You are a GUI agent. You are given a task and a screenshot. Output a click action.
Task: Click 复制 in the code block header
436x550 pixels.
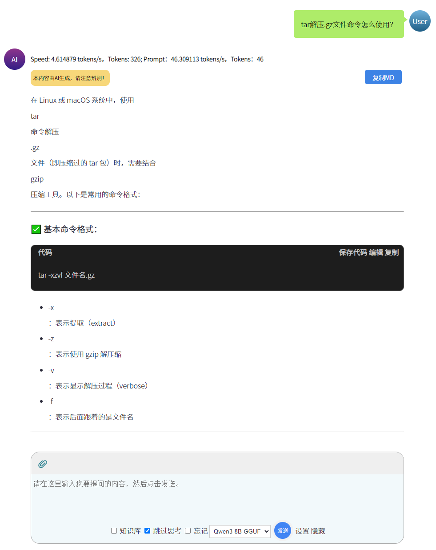pos(392,252)
